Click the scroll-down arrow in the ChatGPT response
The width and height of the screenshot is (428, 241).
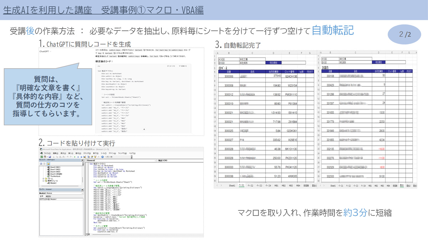tap(144, 129)
